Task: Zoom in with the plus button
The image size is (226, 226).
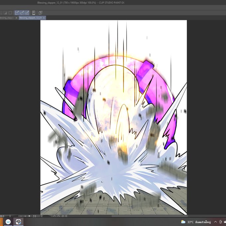Action: coord(25,216)
